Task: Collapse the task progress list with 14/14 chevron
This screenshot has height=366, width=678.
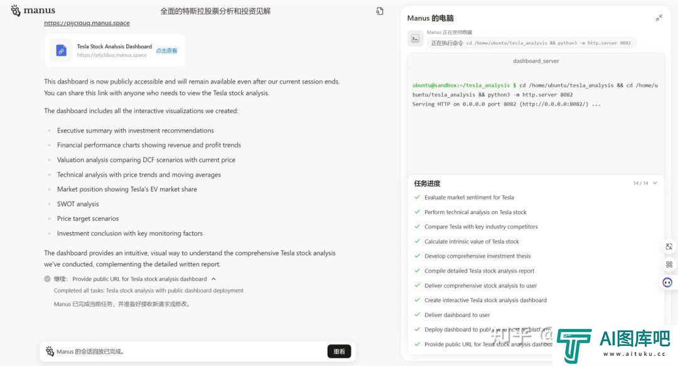Action: (655, 183)
